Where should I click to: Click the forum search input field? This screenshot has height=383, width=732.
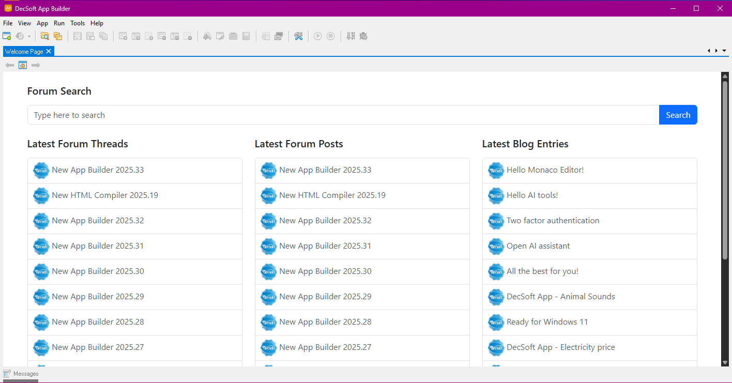tap(343, 115)
